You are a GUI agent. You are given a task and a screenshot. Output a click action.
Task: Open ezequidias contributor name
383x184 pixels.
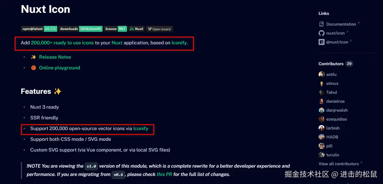[337, 119]
